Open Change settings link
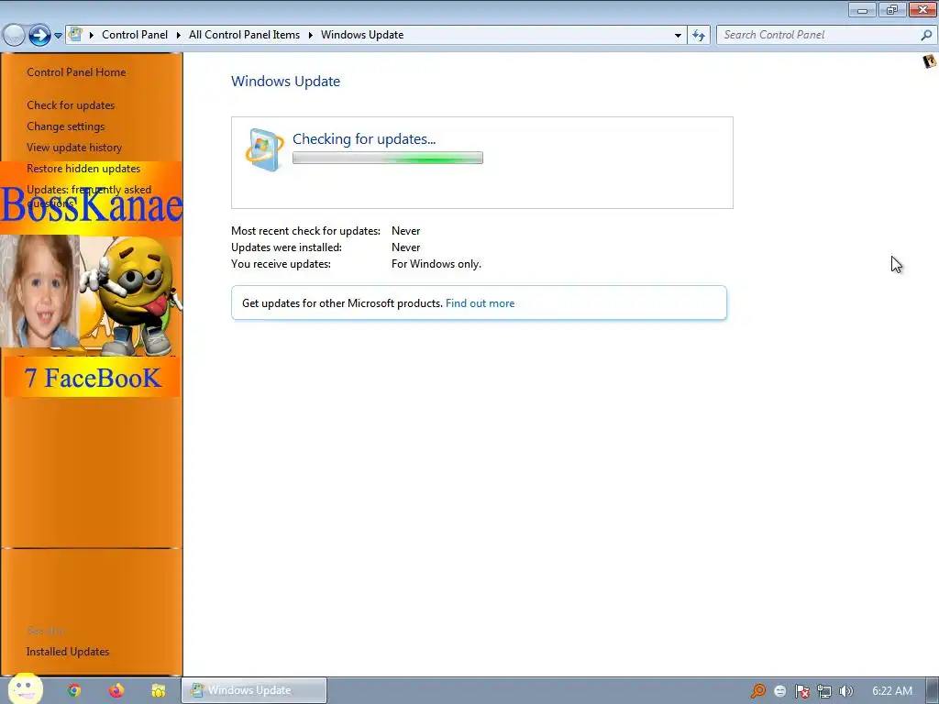The height and width of the screenshot is (704, 939). 65,126
